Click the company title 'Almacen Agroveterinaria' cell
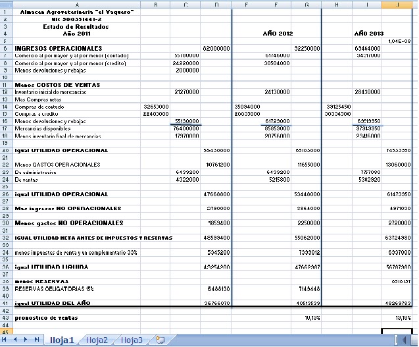 [77, 12]
